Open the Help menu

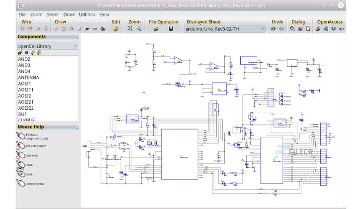click(x=104, y=15)
